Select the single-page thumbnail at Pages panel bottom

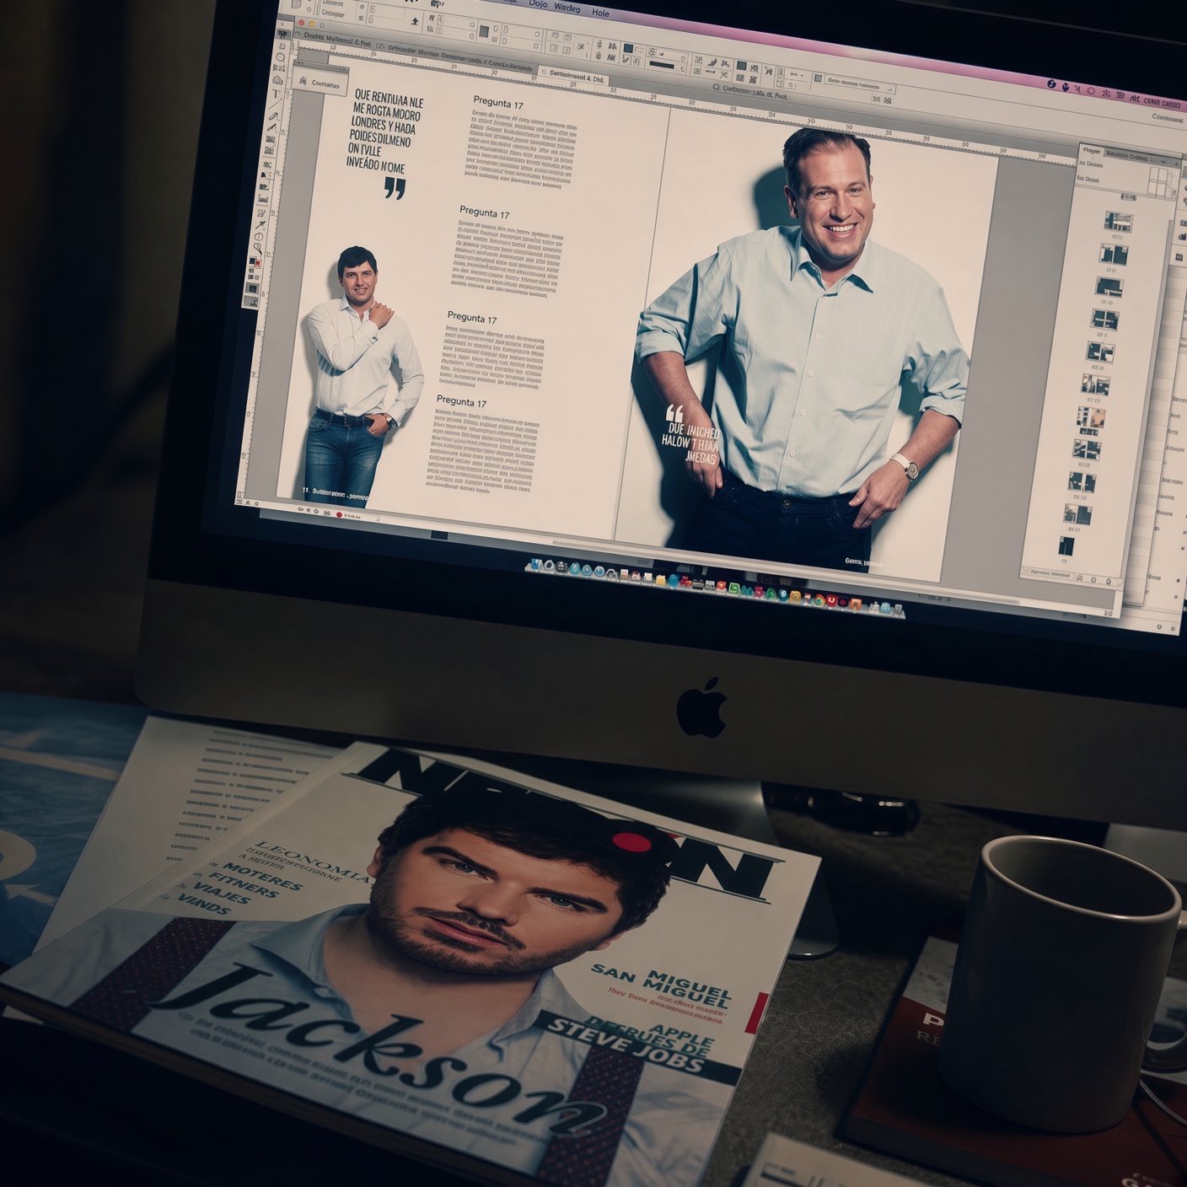coord(1066,545)
